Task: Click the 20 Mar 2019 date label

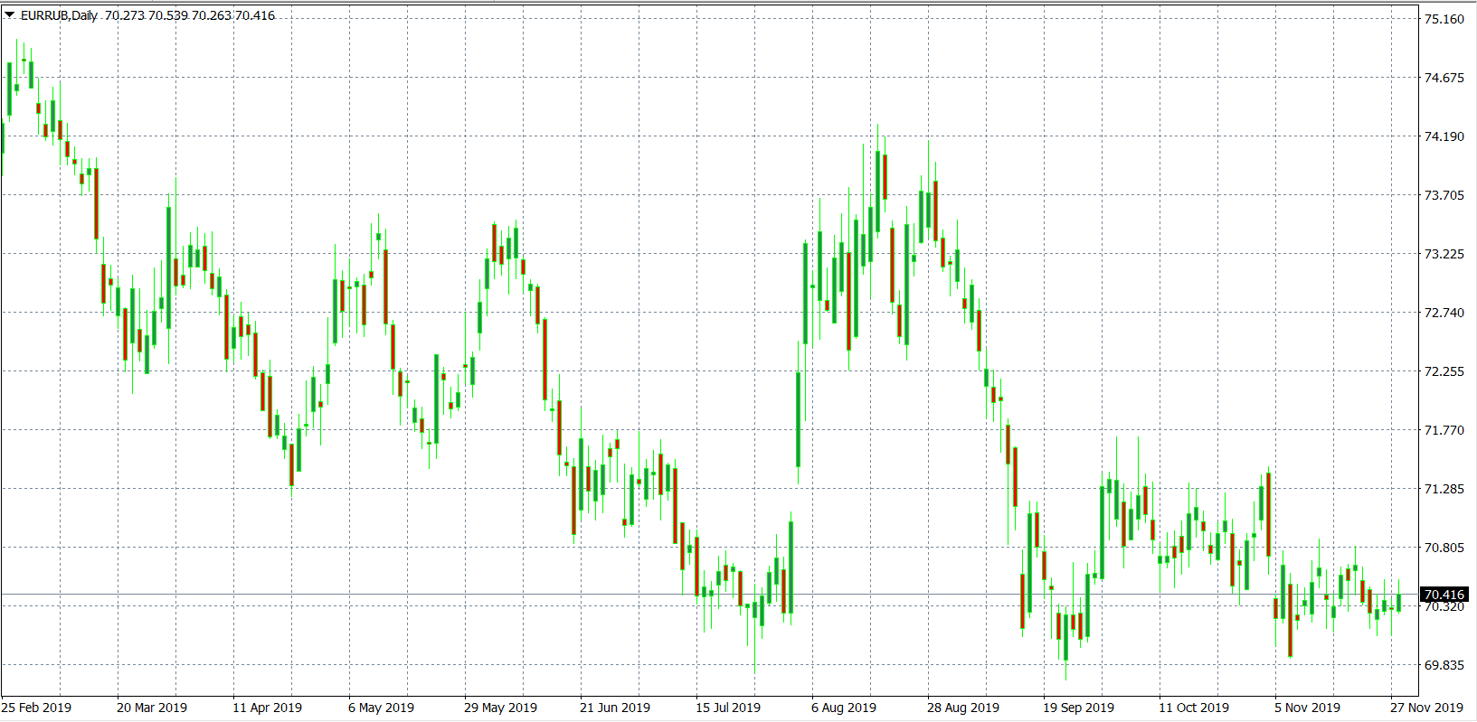Action: pos(152,708)
